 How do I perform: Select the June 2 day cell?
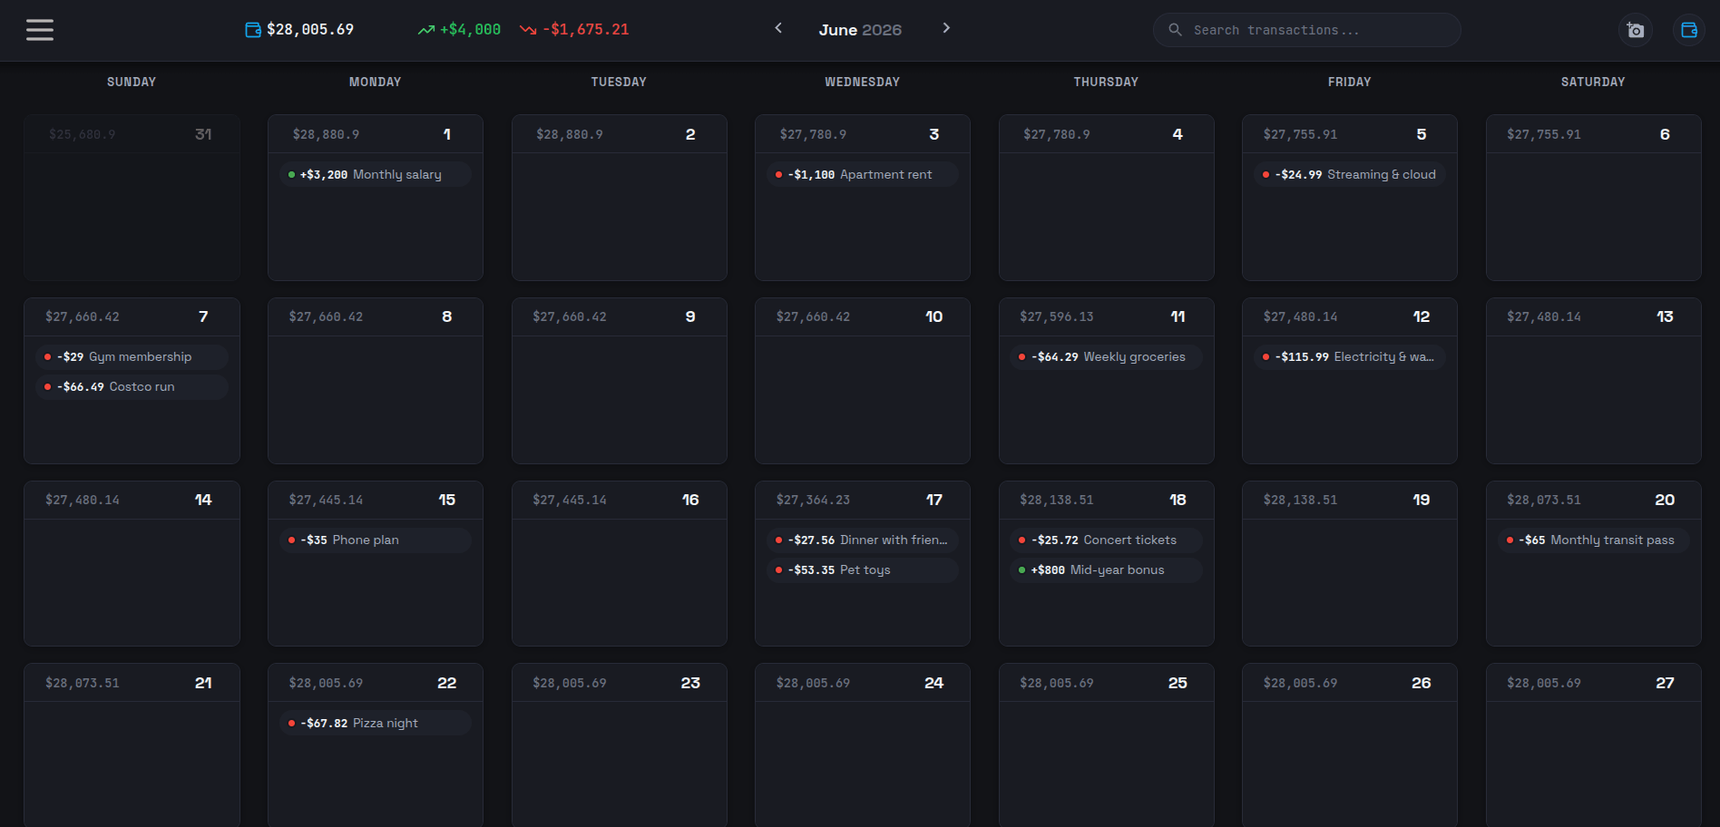pyautogui.click(x=619, y=198)
